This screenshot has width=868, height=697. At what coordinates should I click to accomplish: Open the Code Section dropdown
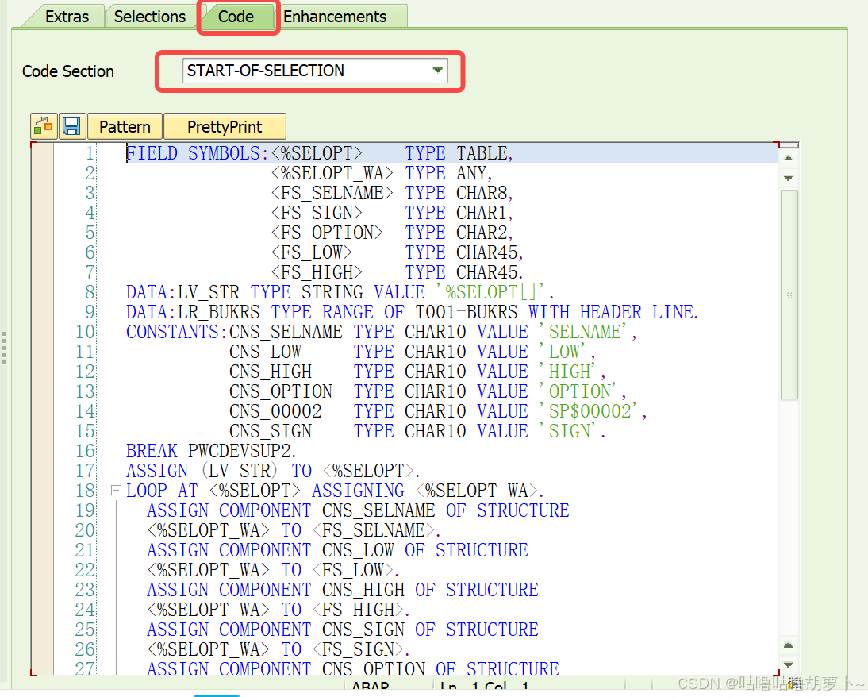coord(437,70)
